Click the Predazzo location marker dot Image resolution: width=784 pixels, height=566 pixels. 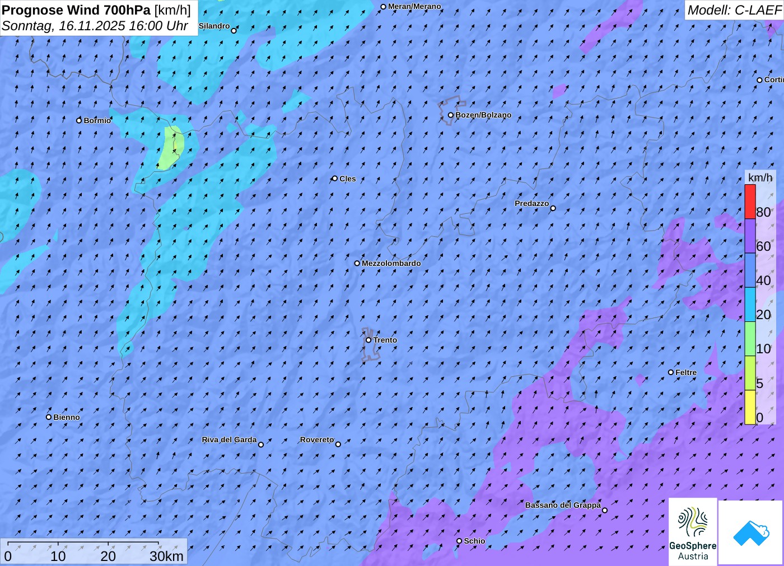(553, 208)
